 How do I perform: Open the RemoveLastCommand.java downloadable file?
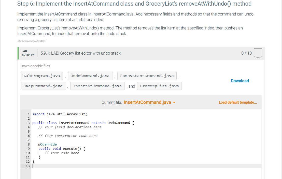coord(147,76)
